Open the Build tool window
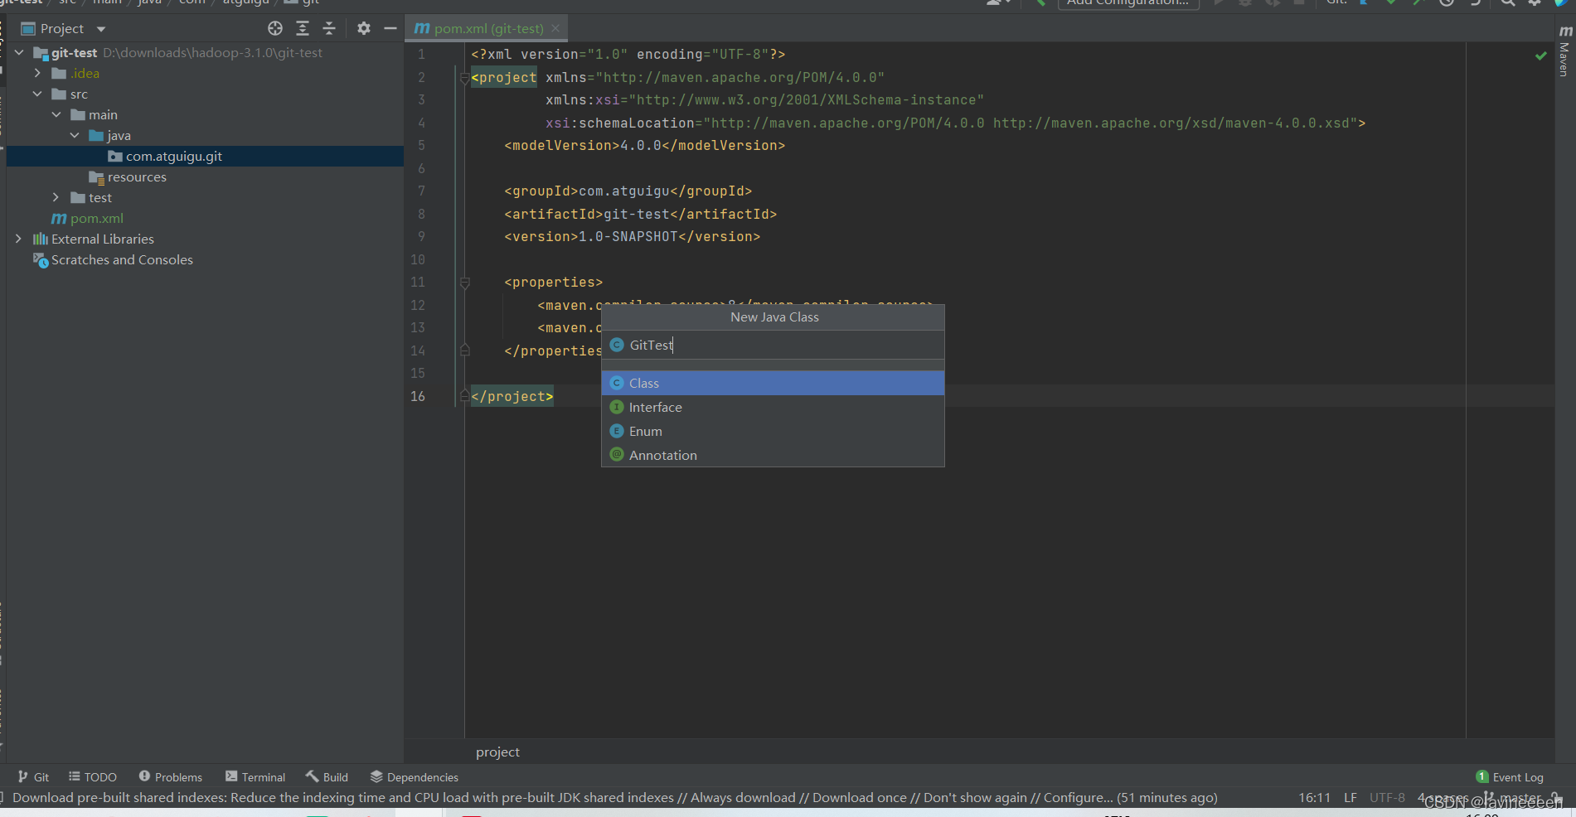The image size is (1576, 817). pos(327,776)
